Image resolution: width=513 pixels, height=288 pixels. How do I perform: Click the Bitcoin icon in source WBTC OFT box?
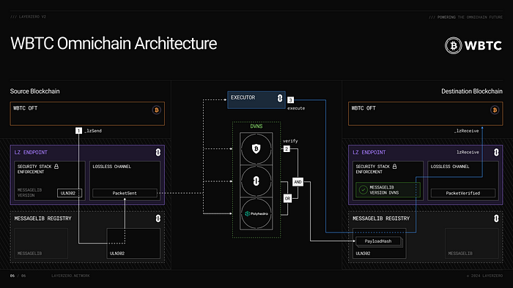(x=156, y=110)
